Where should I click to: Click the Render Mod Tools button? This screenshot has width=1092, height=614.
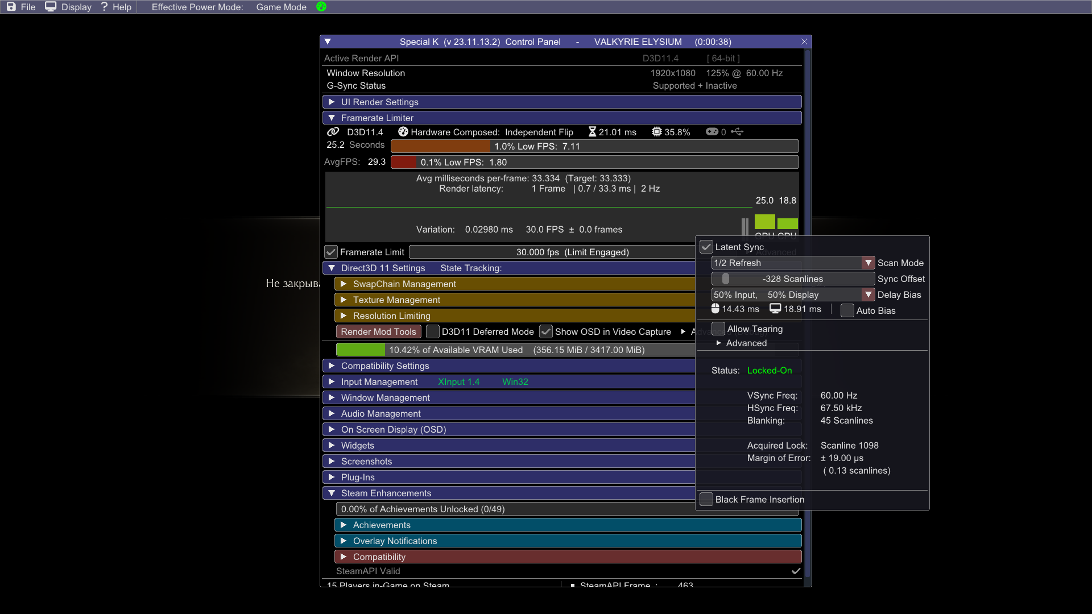click(378, 331)
